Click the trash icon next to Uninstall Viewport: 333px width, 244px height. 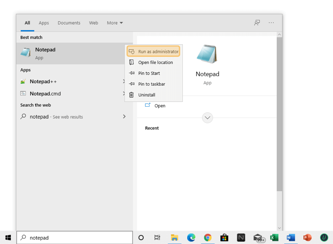[x=131, y=94]
